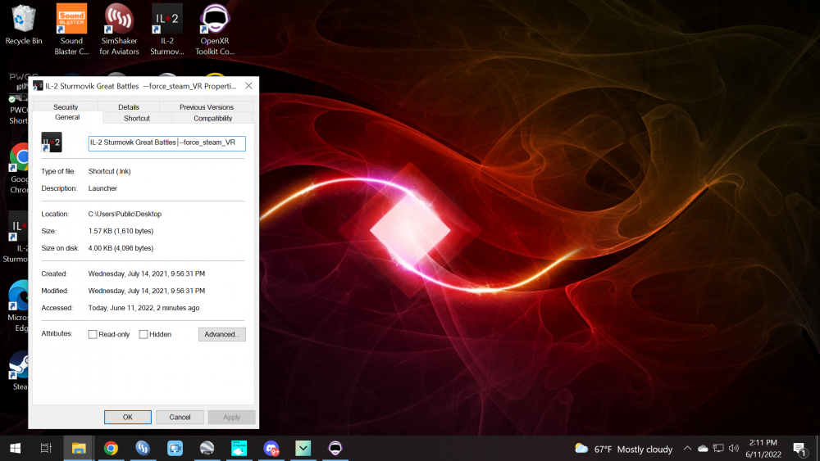Check the Hidden attribute checkbox
The image size is (820, 461).
(x=143, y=334)
